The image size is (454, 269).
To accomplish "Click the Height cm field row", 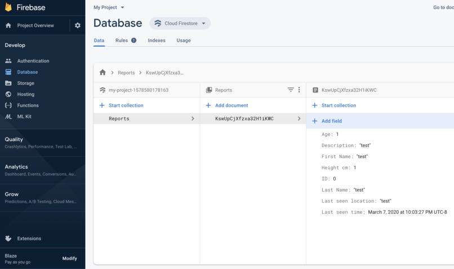I will click(339, 167).
